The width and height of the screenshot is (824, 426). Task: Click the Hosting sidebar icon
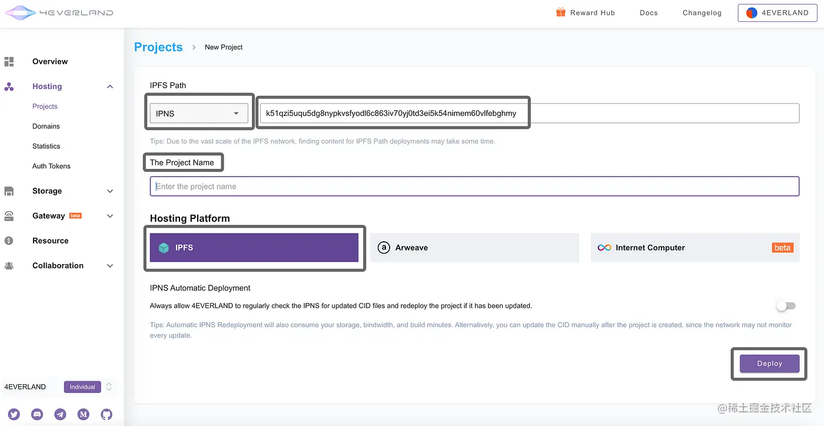point(9,86)
